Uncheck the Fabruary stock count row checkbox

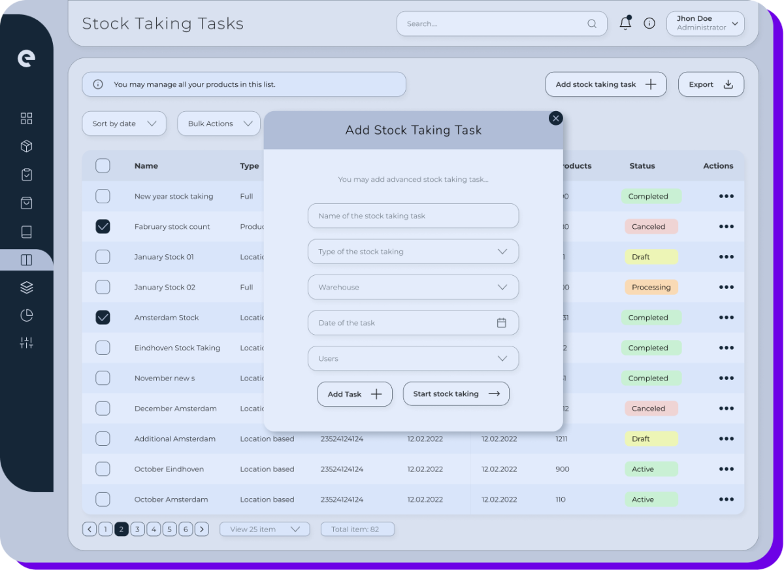click(103, 226)
